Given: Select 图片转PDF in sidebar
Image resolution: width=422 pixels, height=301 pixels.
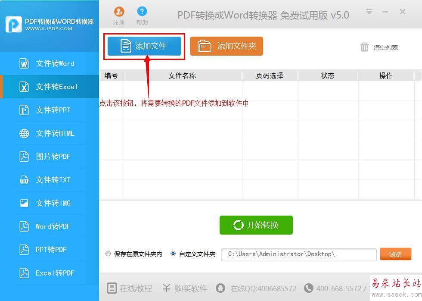Looking at the screenshot, I should (x=50, y=157).
